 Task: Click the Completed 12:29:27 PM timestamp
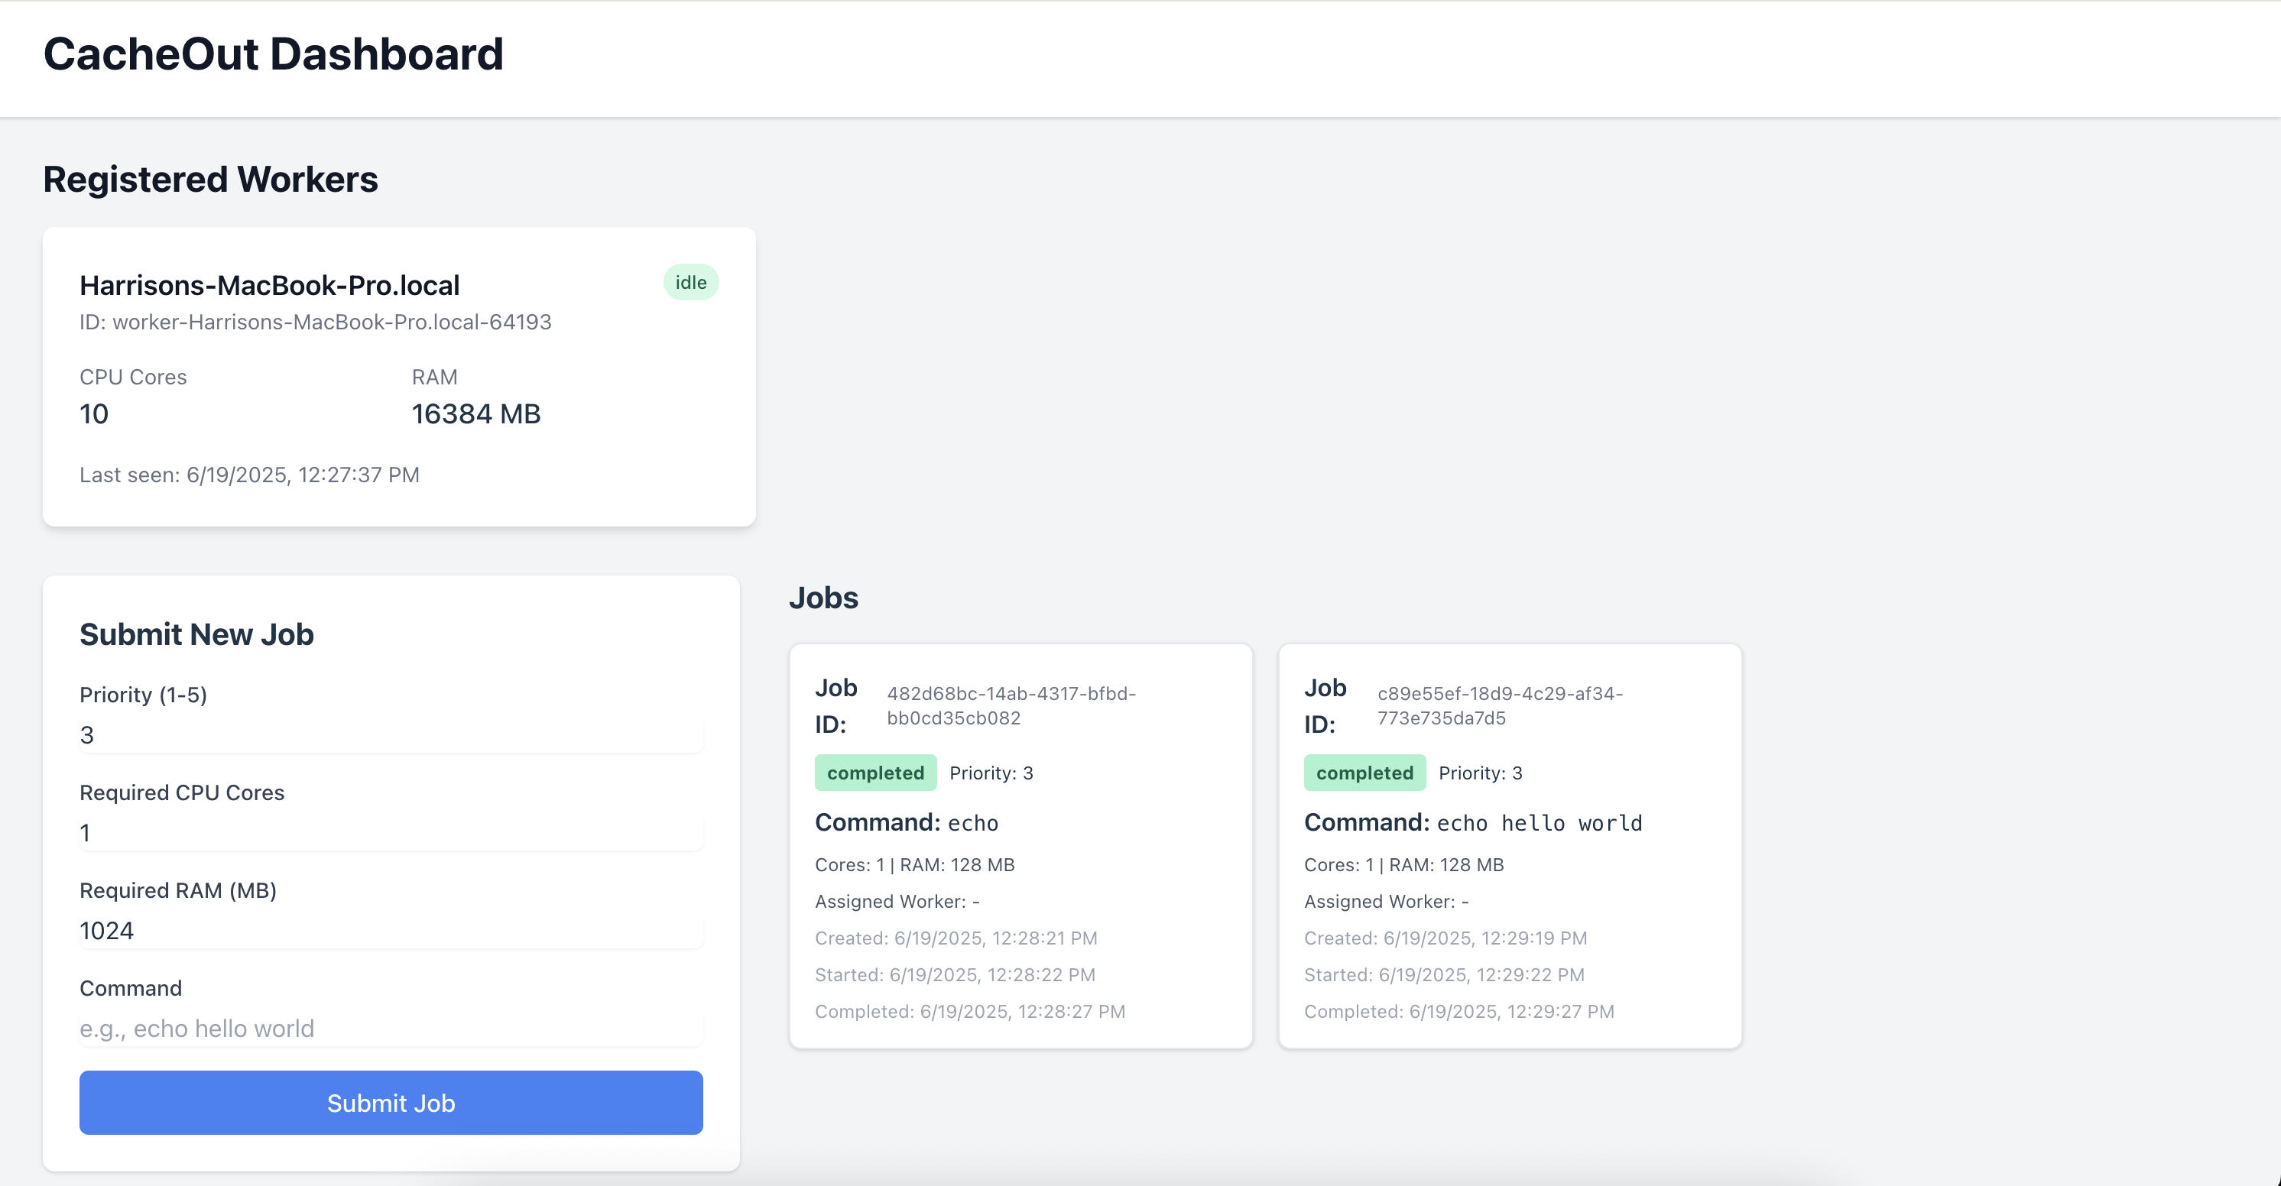pos(1458,1011)
